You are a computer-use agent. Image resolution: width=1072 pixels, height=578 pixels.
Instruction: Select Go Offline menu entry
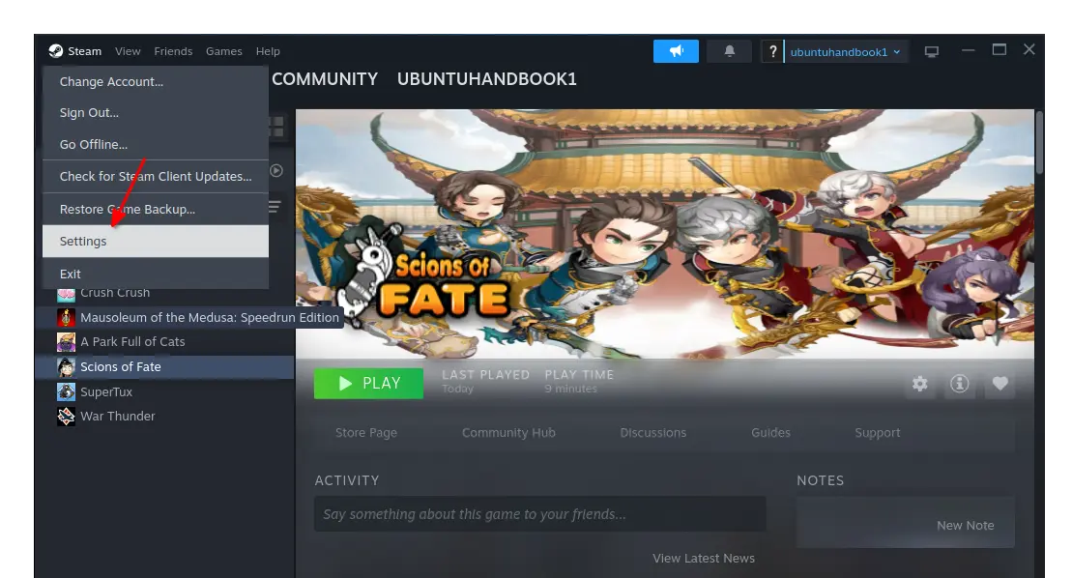pyautogui.click(x=156, y=144)
